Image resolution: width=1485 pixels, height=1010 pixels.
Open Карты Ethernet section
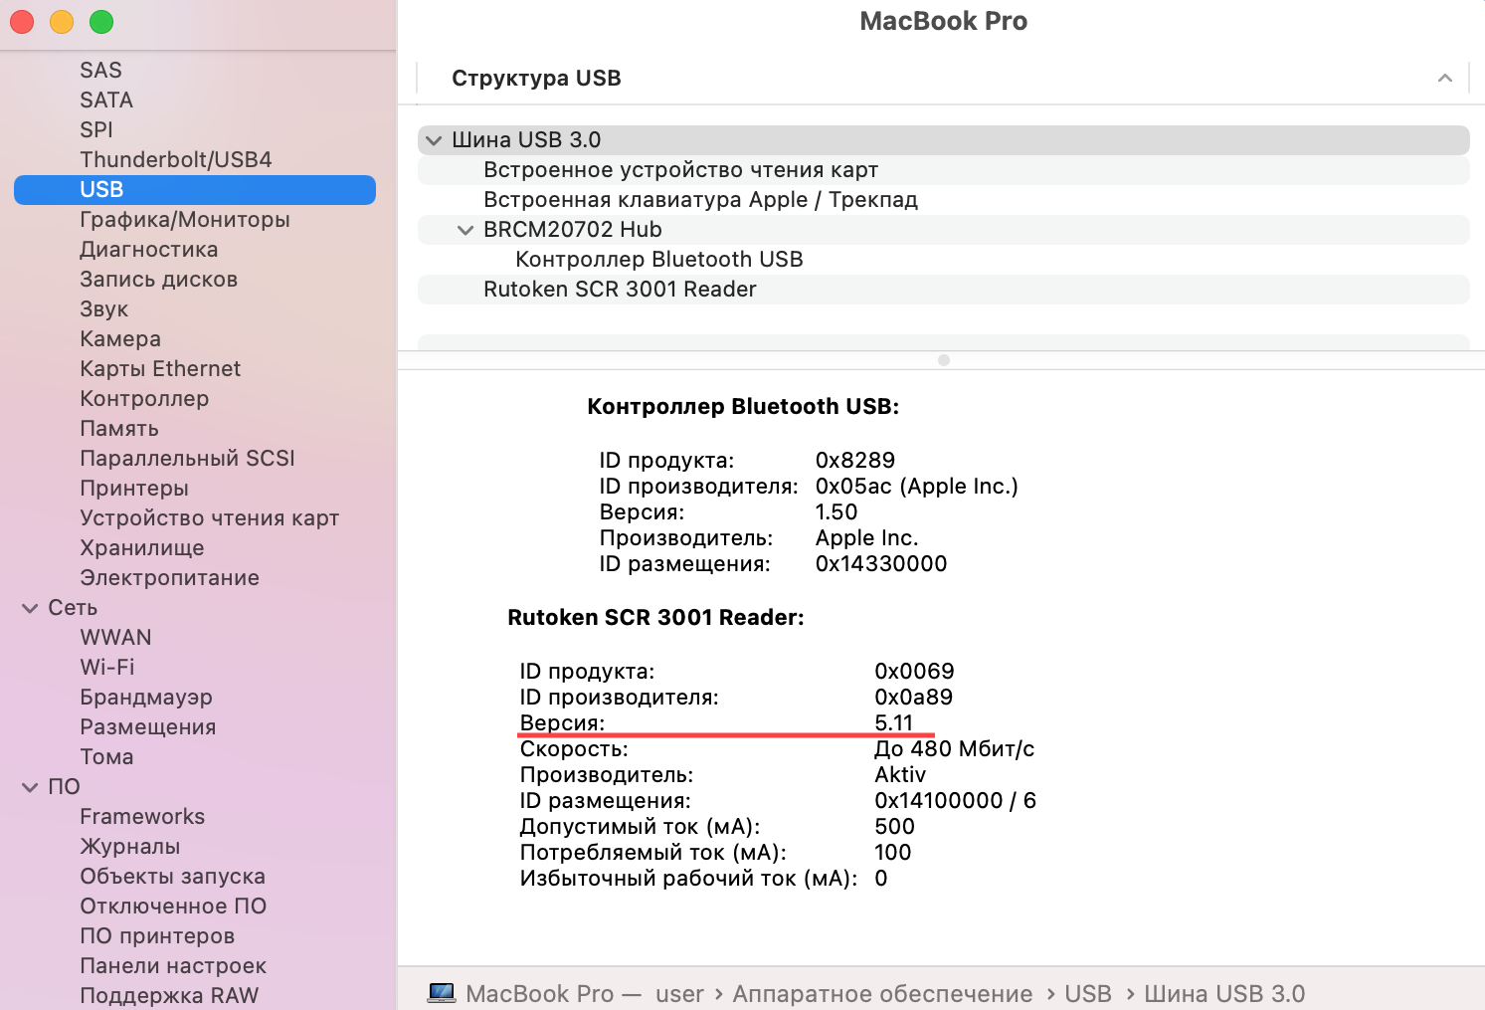[160, 368]
